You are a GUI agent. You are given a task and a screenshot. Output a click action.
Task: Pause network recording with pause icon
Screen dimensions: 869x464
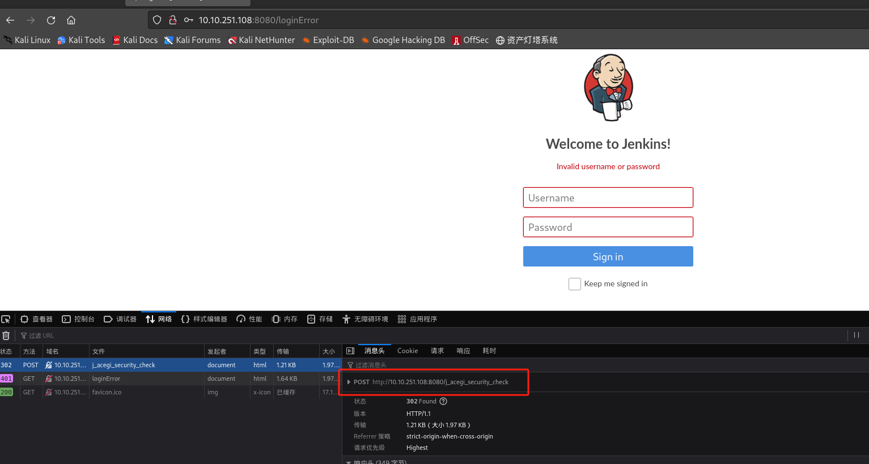click(857, 335)
